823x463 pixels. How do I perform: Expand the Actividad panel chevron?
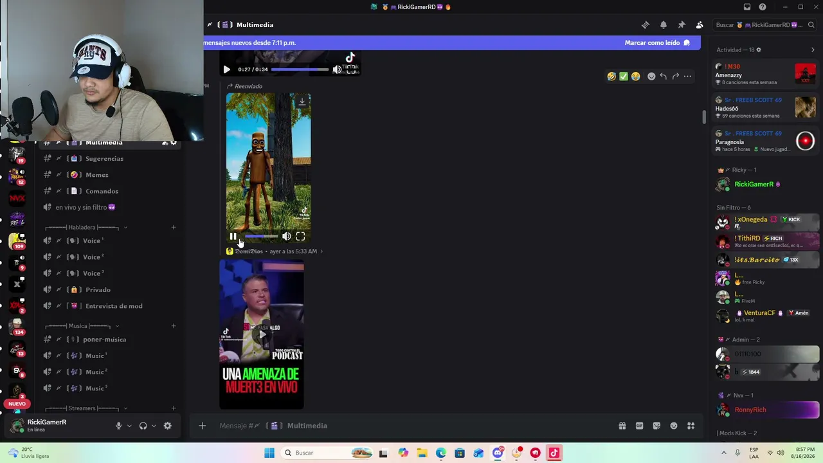tap(813, 50)
